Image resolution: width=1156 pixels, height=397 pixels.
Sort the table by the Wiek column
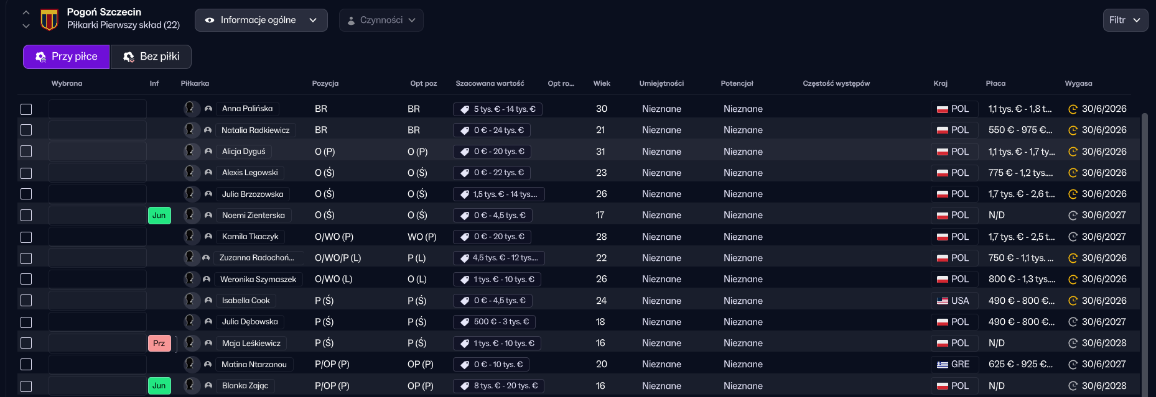click(602, 83)
